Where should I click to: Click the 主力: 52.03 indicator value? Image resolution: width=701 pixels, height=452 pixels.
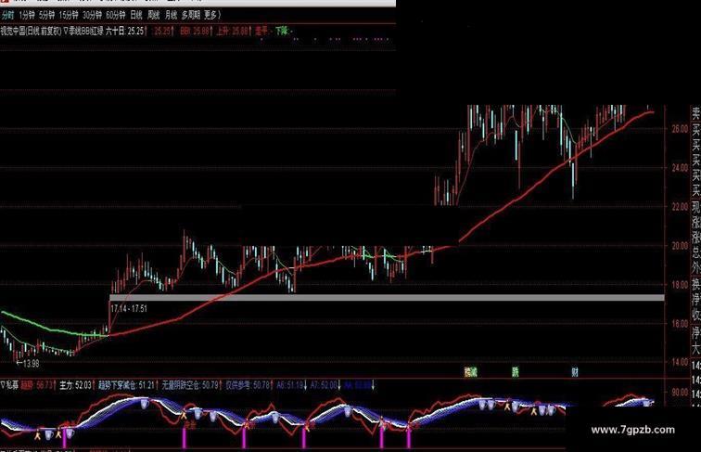click(77, 385)
